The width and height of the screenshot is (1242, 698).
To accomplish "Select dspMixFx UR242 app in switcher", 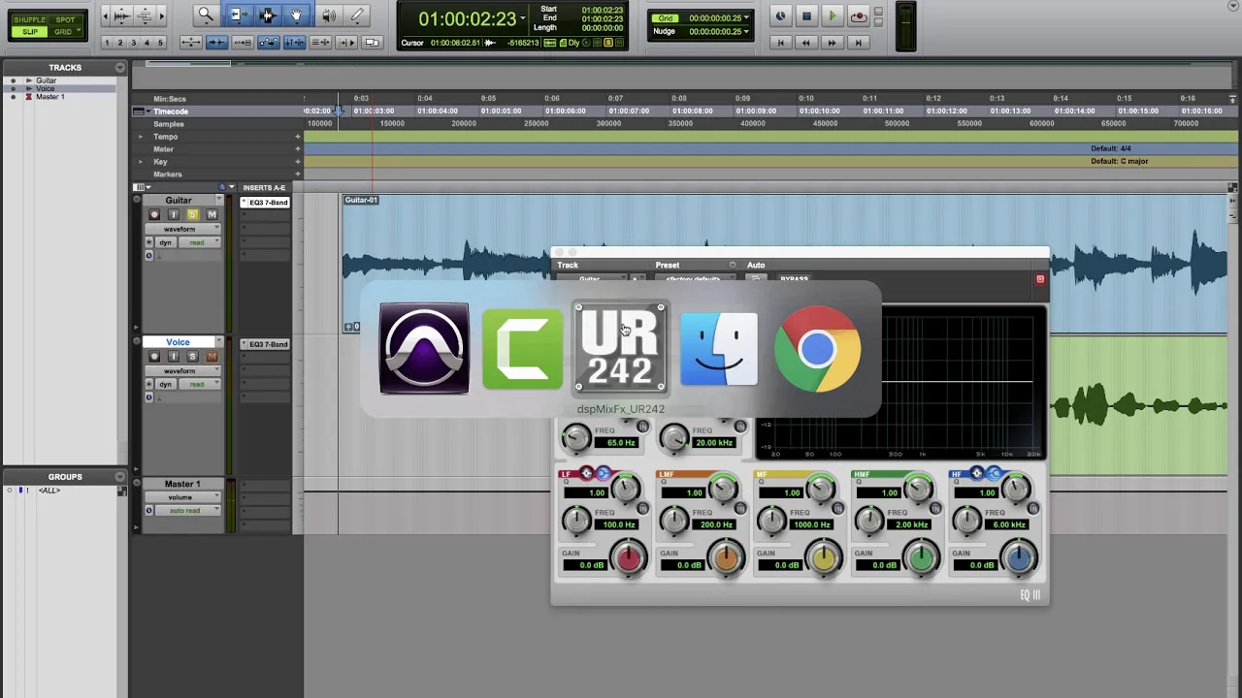I will tap(620, 348).
